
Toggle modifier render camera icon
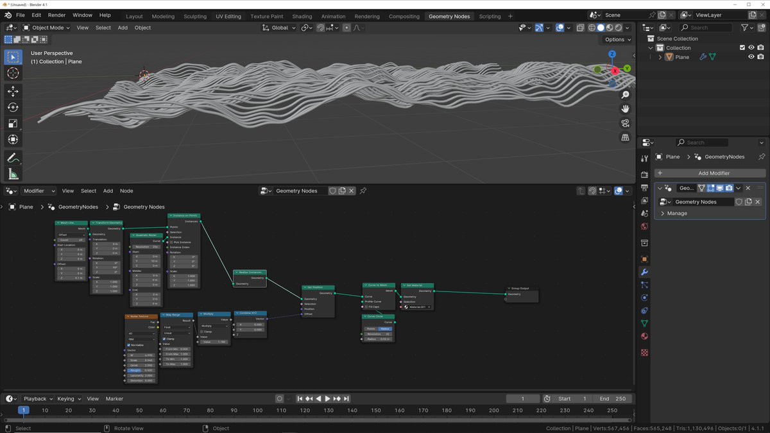click(x=729, y=188)
